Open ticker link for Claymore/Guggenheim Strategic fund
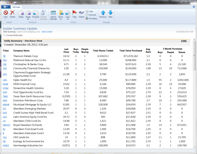 (5, 74)
